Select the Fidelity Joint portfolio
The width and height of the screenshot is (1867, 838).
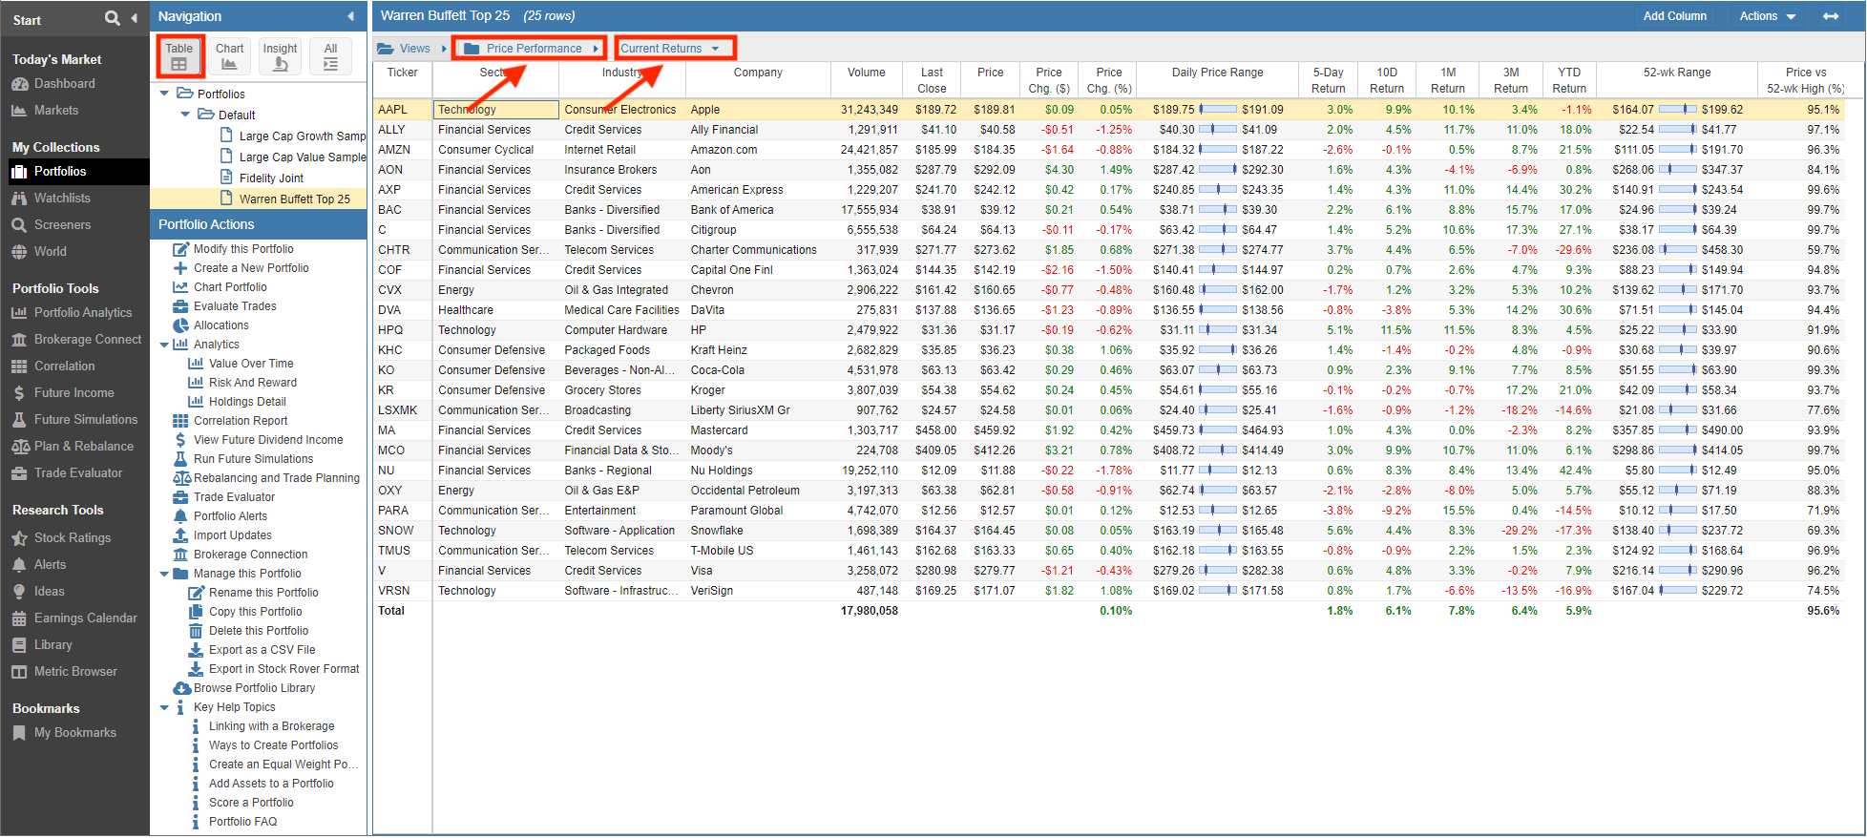pos(271,178)
